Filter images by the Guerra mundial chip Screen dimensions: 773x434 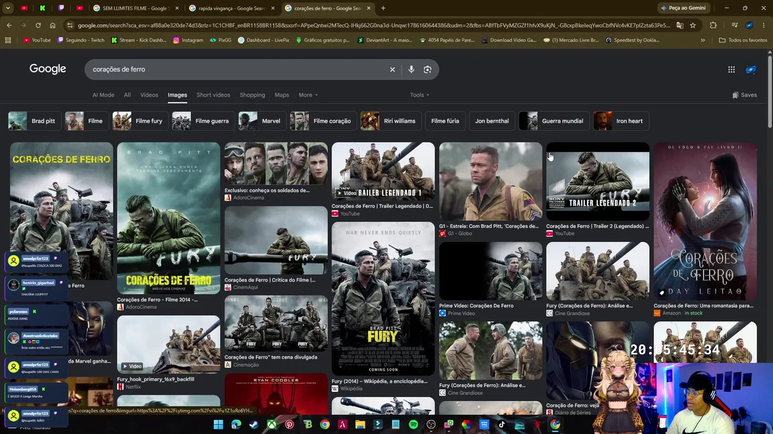coord(554,121)
